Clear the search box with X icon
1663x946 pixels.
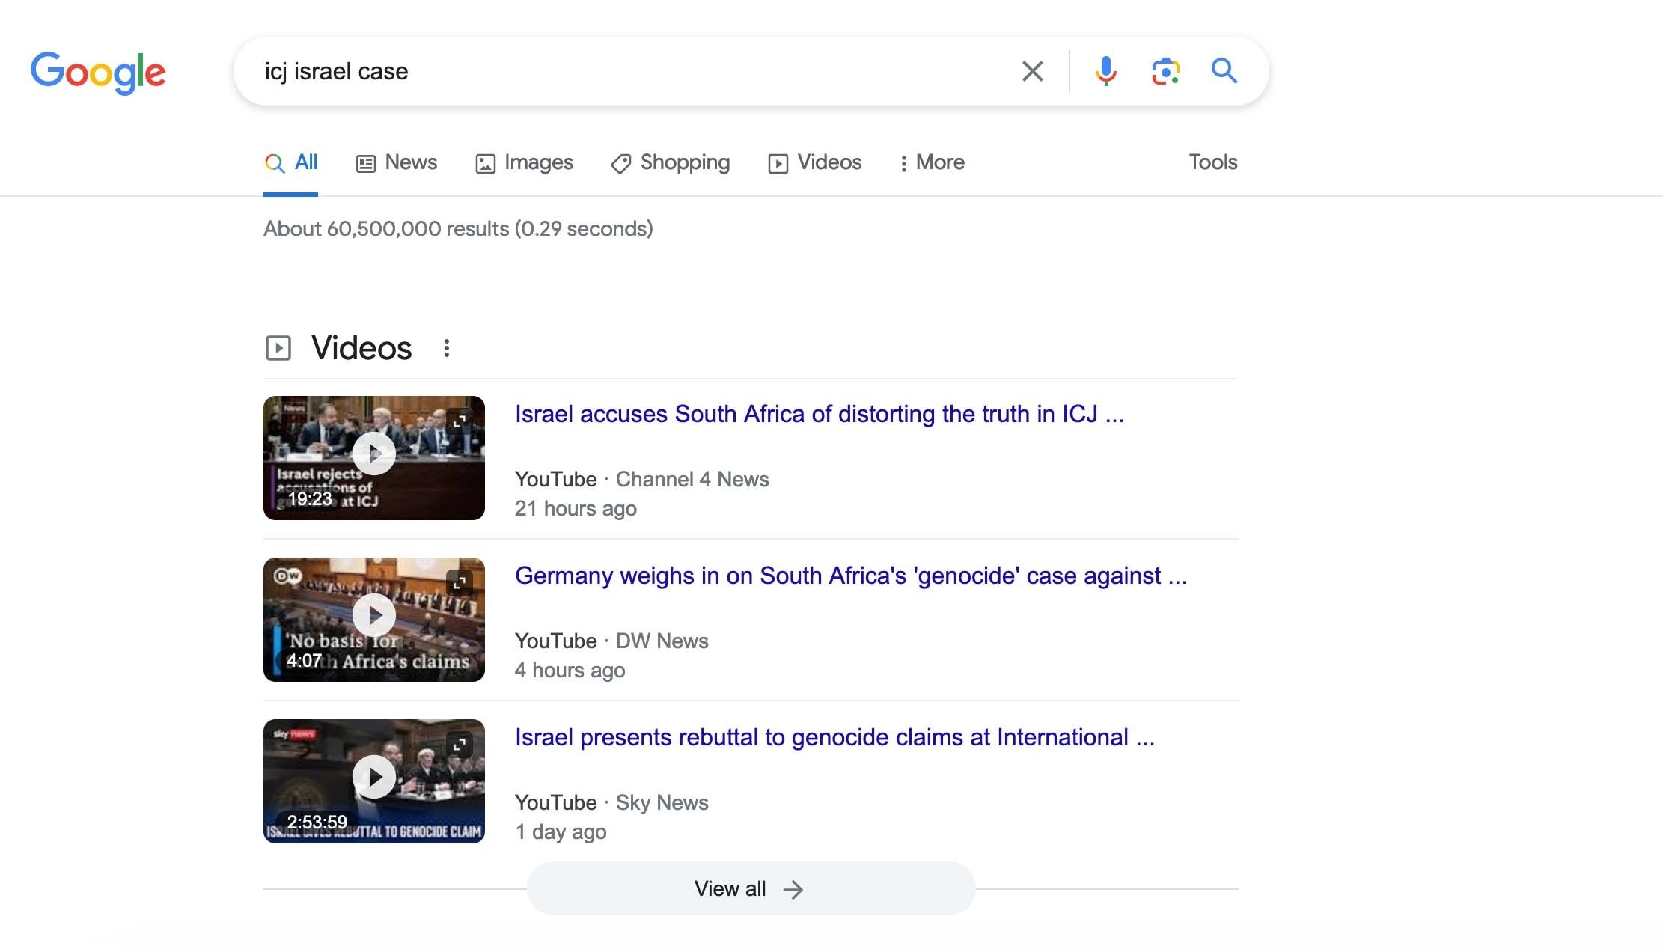click(1032, 71)
